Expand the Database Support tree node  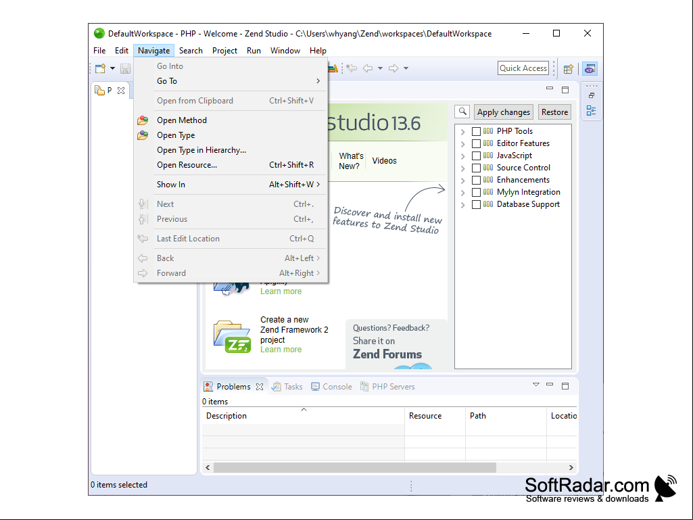[x=462, y=205]
